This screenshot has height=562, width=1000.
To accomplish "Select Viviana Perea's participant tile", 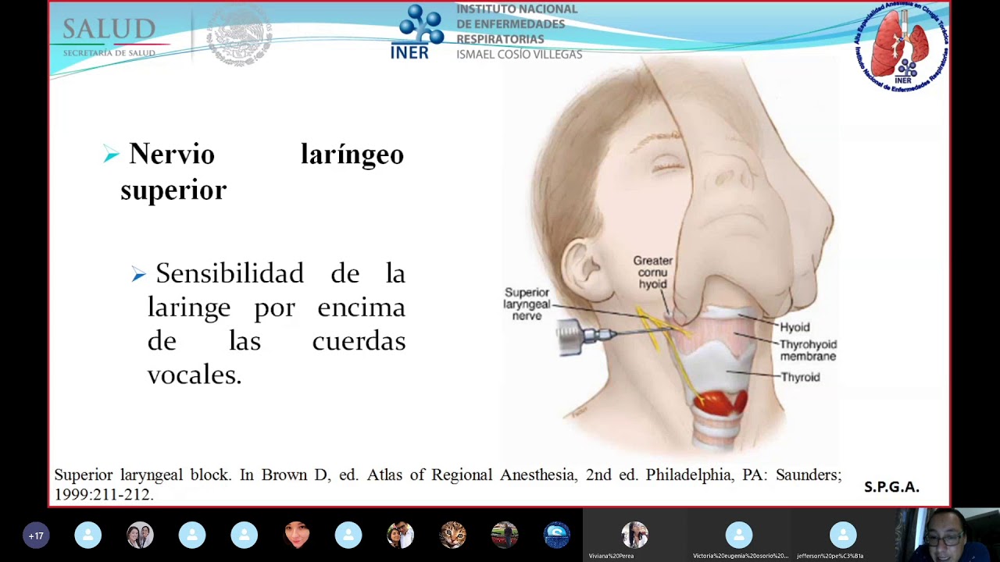I will (634, 535).
